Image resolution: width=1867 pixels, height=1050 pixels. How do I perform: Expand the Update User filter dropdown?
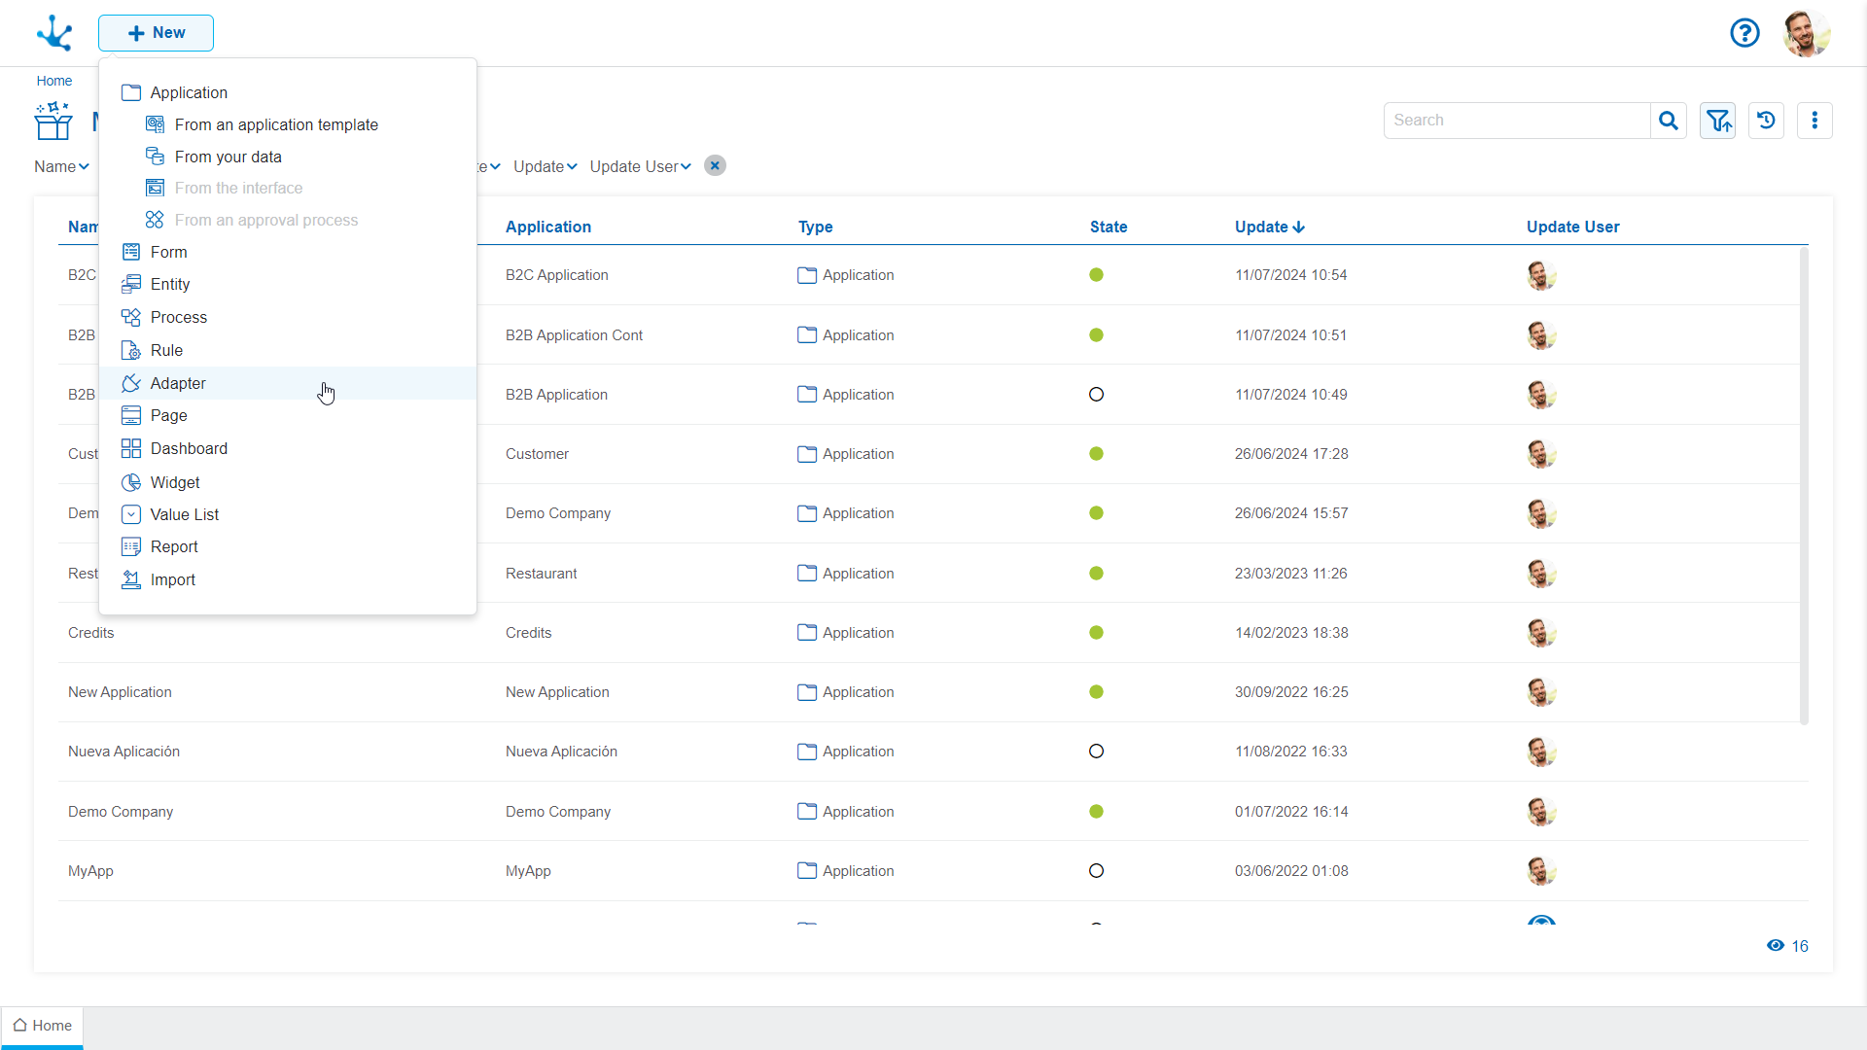click(x=640, y=166)
